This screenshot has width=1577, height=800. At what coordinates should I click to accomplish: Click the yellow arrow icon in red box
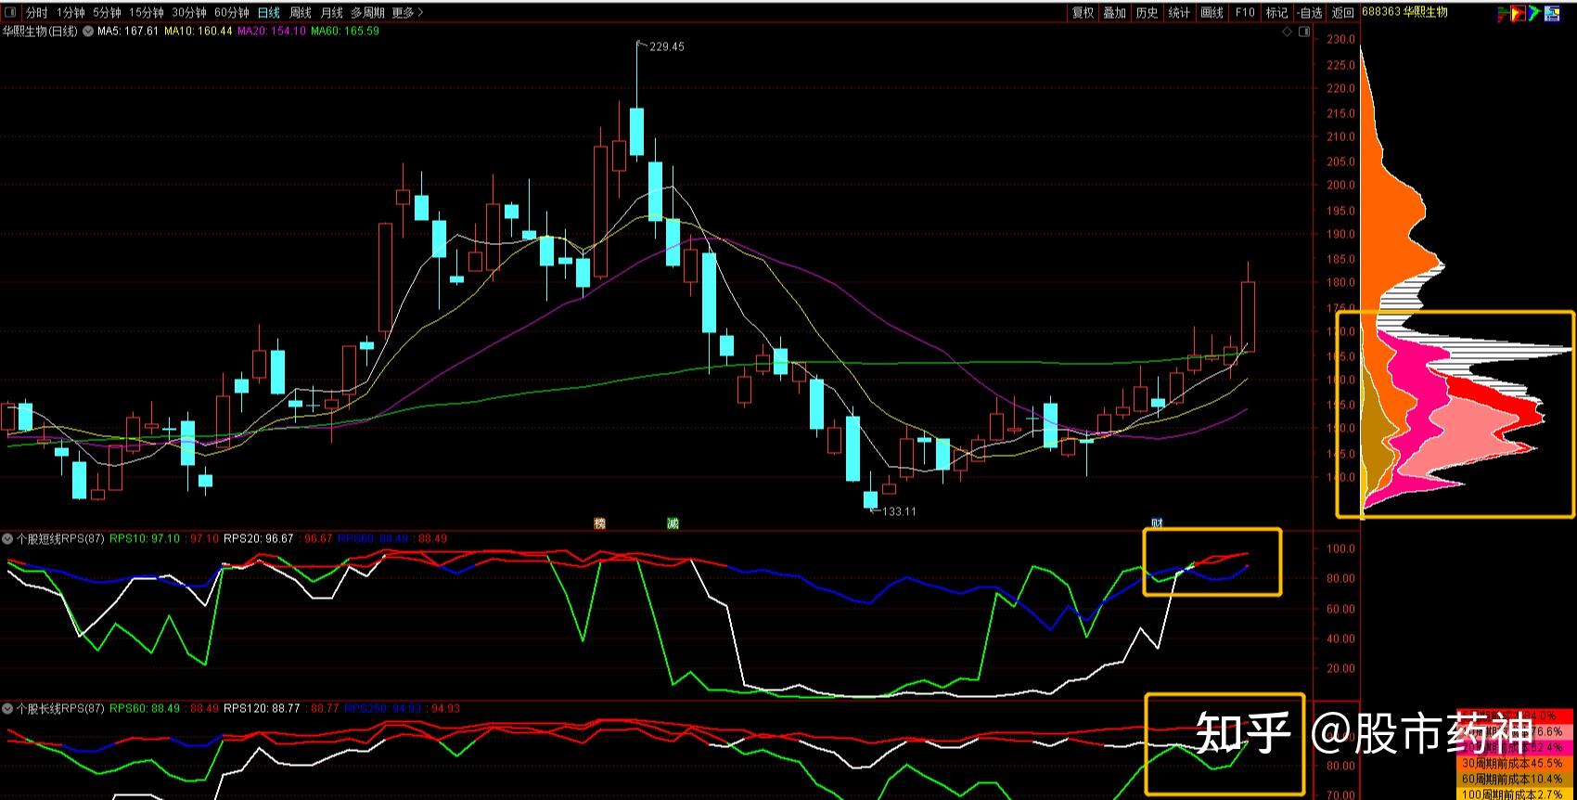(1518, 13)
